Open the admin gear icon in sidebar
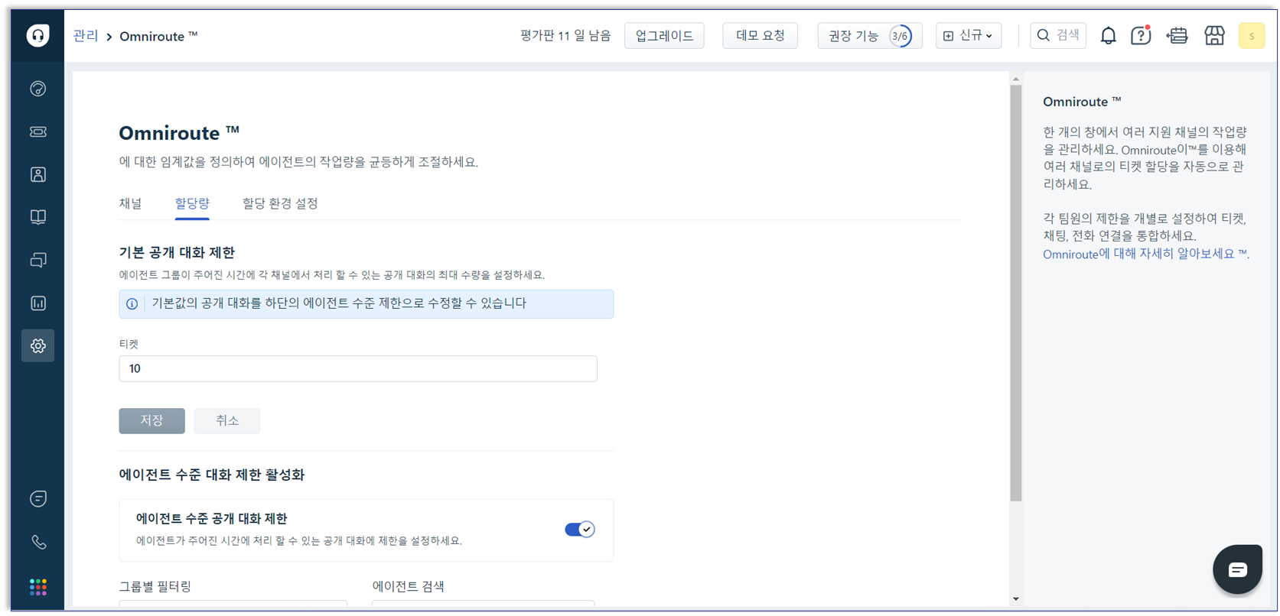This screenshot has width=1280, height=616. click(37, 345)
